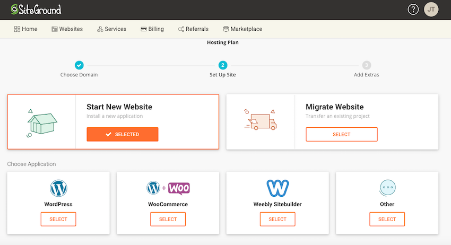This screenshot has width=451, height=245.
Task: Click the Websites icon in navigation
Action: click(55, 29)
